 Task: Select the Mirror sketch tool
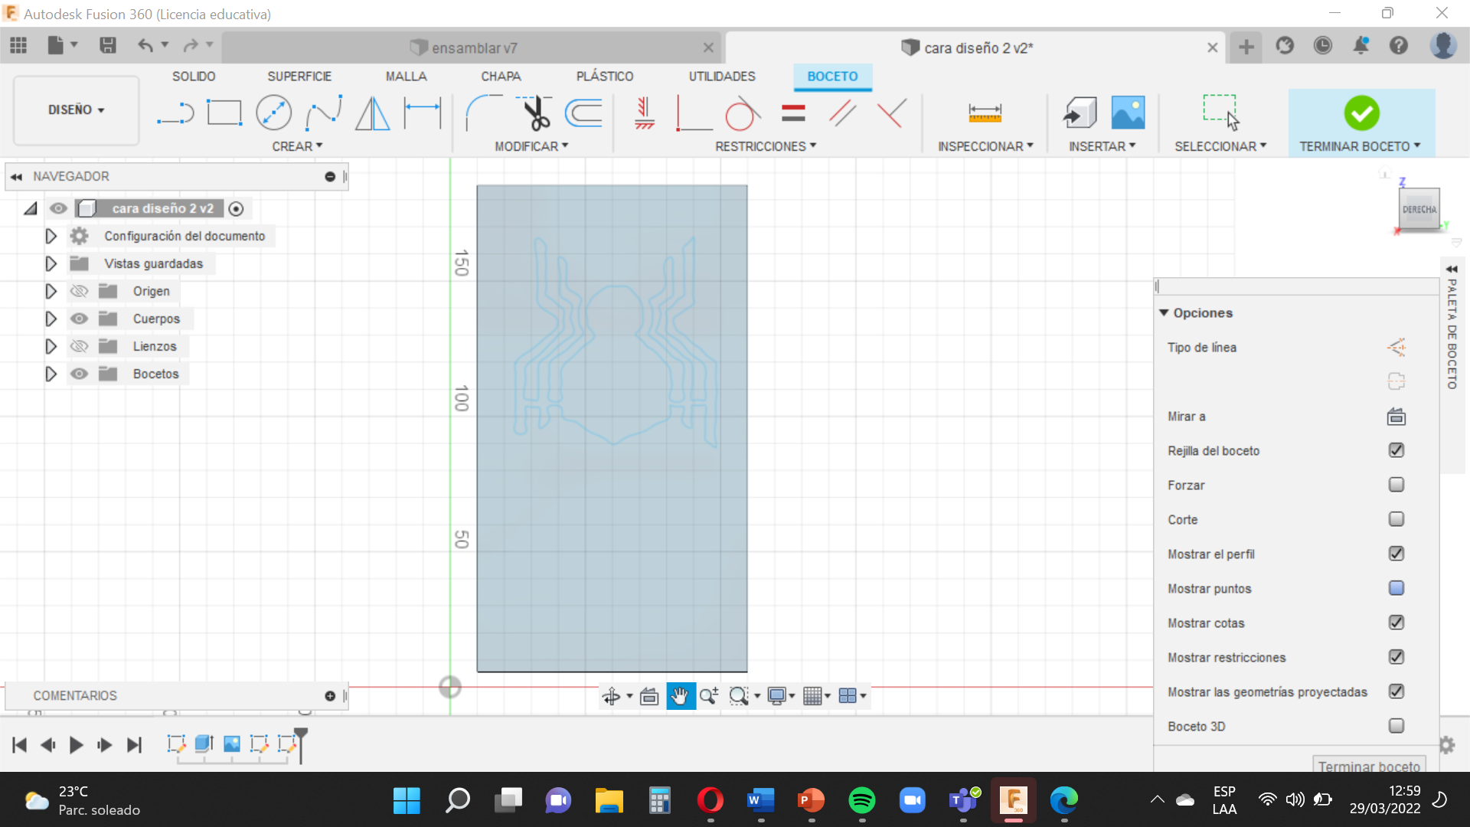[373, 113]
